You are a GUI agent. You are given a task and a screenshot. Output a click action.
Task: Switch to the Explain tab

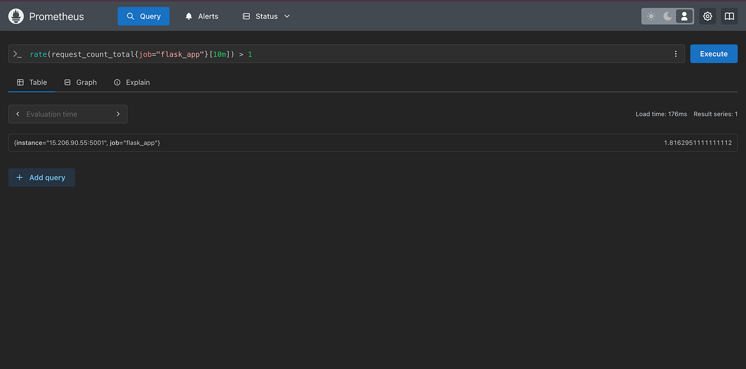click(131, 82)
